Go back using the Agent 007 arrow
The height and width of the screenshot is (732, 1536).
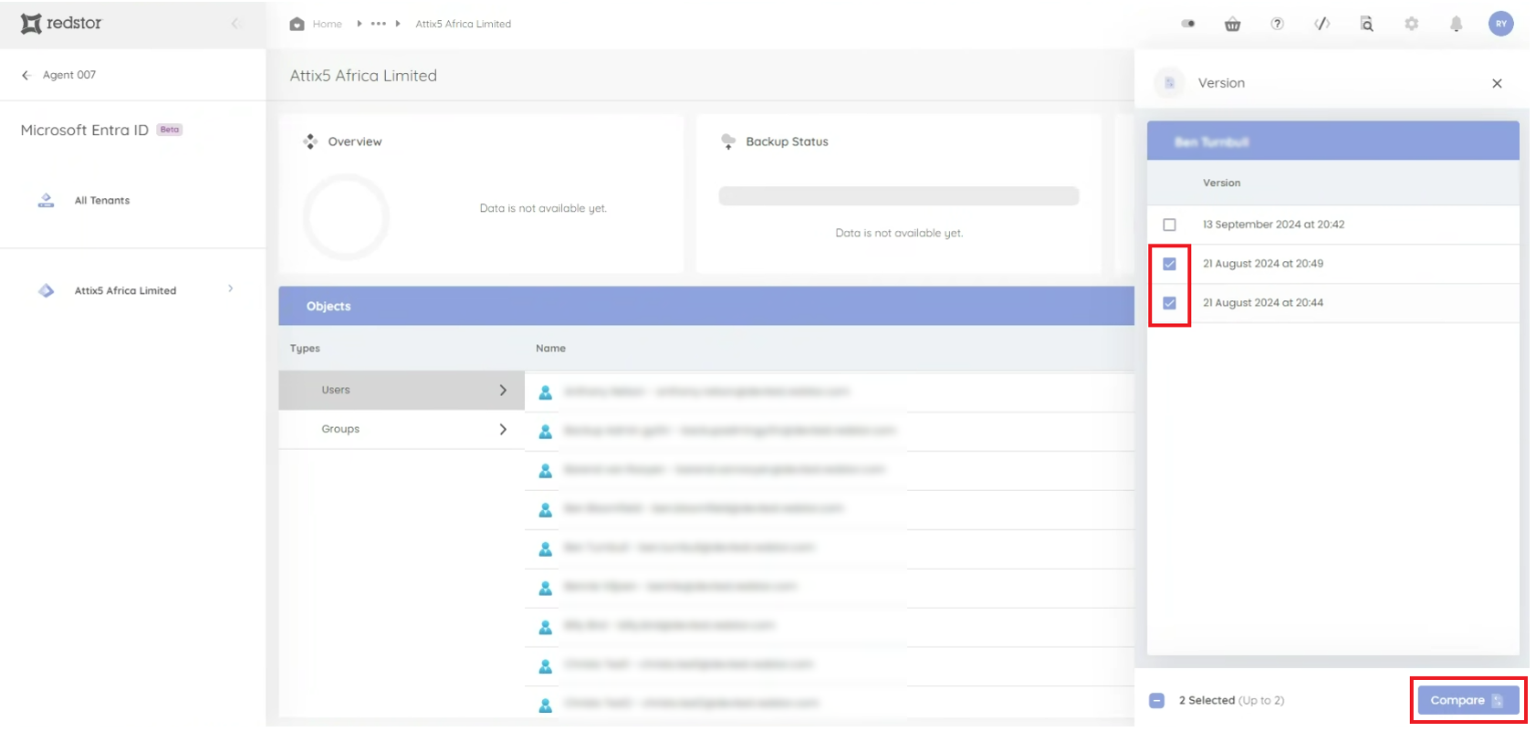(26, 75)
